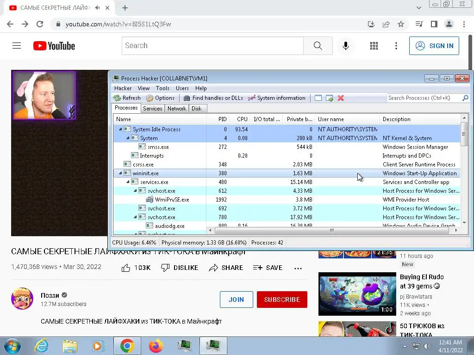Click Physical memory status bar entry
This screenshot has height=355, width=474.
tap(204, 243)
